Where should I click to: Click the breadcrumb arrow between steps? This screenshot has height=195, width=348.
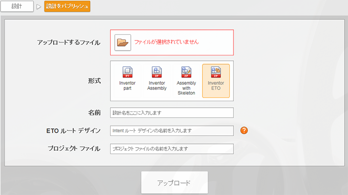39,7
